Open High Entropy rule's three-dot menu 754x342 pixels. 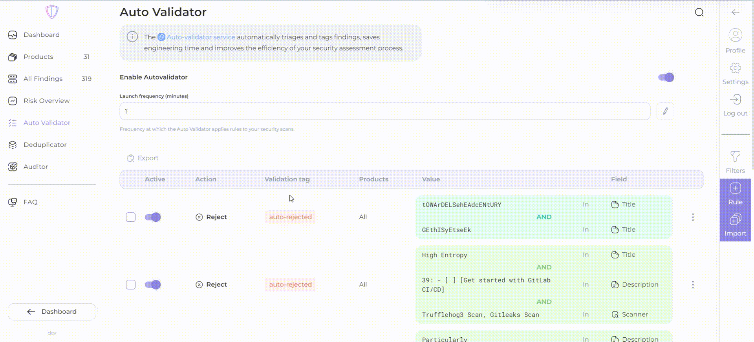coord(693,284)
